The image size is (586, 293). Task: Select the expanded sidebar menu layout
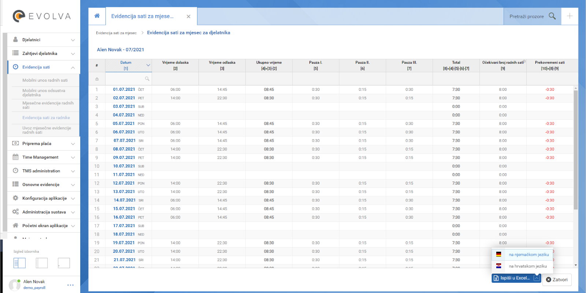coord(19,263)
